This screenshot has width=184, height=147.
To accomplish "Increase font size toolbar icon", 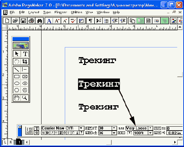I will pos(57,21).
